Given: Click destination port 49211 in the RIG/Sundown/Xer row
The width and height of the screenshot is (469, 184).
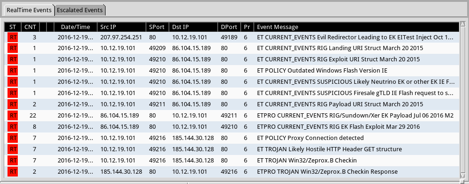Looking at the screenshot, I should pos(229,116).
